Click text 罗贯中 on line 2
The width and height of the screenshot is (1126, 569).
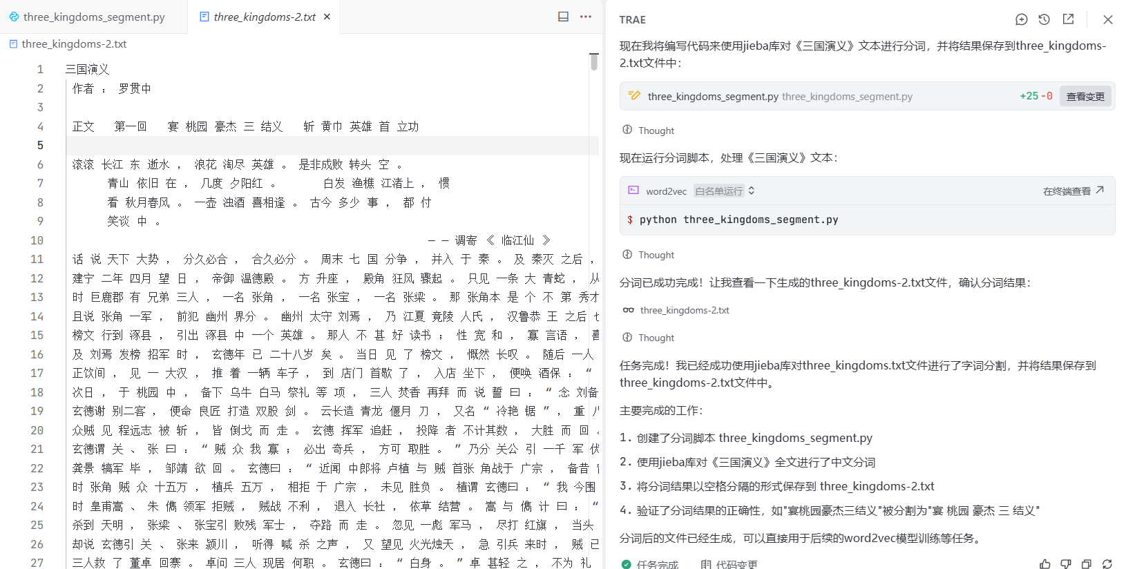click(135, 88)
